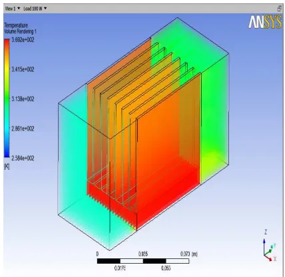Click the 3.692e+002 maximum legend value
This screenshot has height=277, width=285.
pos(23,40)
